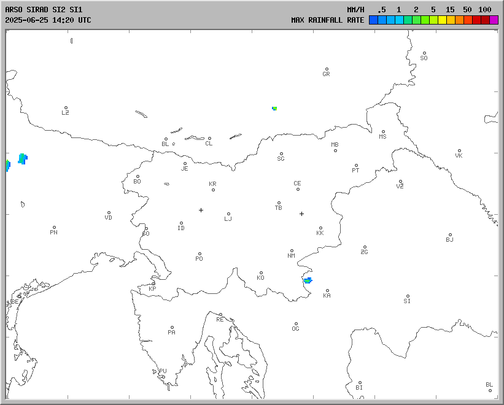Click the magenta 100 mm/h legend swatch
This screenshot has height=405, width=504.
(x=494, y=20)
